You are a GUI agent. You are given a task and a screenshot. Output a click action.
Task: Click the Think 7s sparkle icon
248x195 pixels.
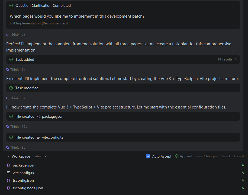click(7, 35)
